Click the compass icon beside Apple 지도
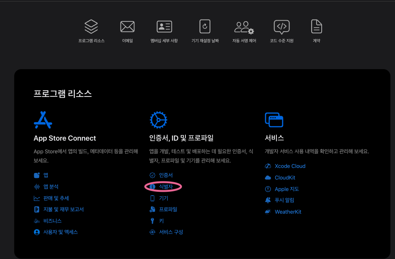 [x=268, y=189]
